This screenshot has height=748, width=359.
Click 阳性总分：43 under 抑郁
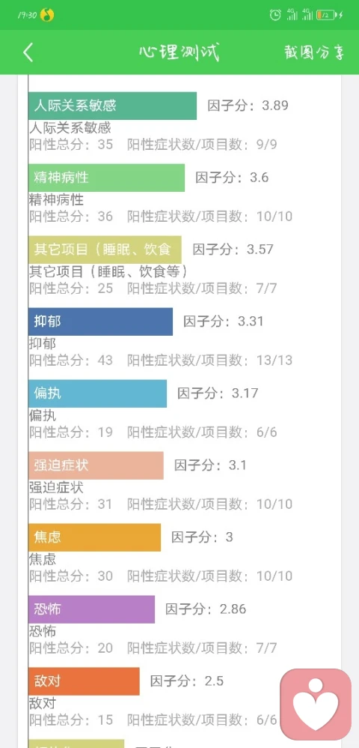[71, 361]
